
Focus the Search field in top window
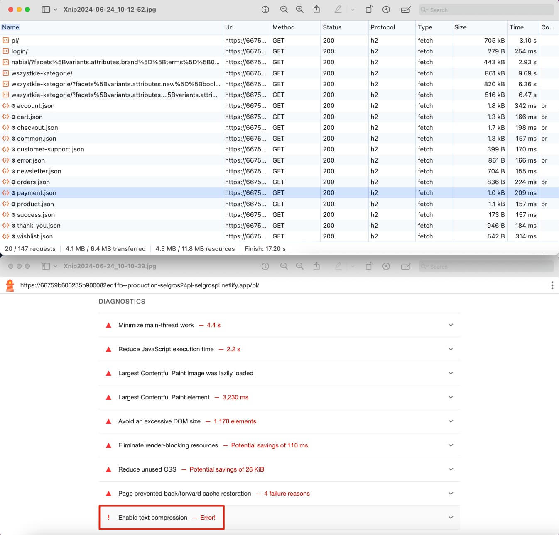tap(486, 10)
